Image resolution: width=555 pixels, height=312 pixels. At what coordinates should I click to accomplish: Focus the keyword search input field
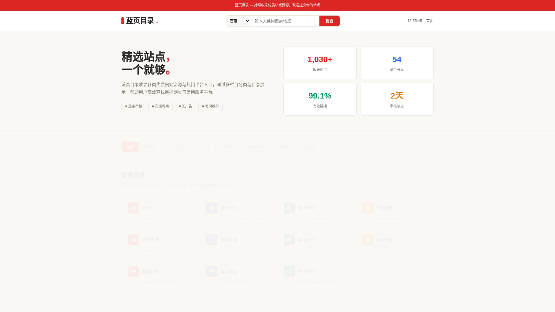tap(285, 21)
